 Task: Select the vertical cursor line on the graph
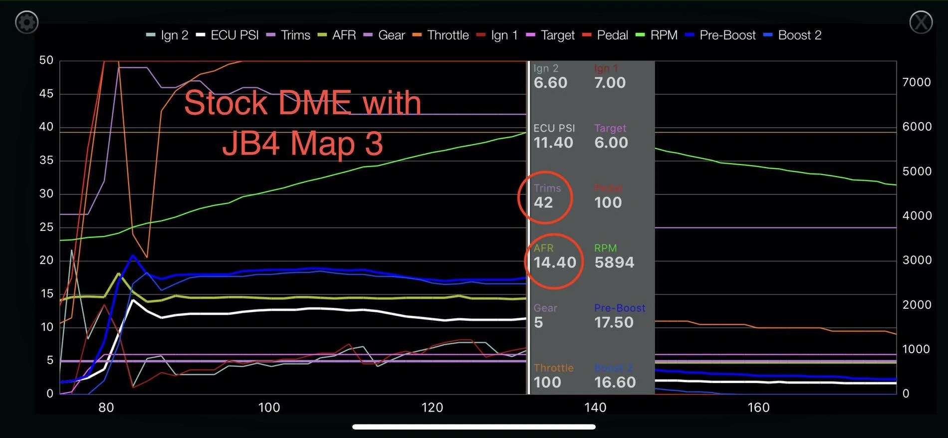click(x=528, y=227)
